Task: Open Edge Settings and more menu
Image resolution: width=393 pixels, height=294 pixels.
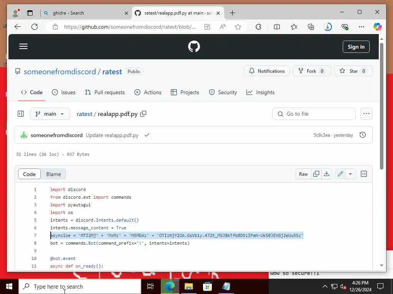Action: 362,27
